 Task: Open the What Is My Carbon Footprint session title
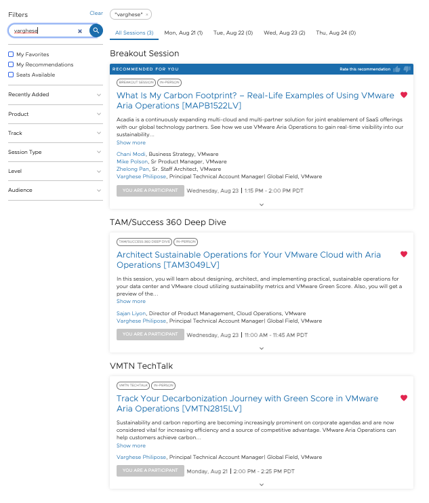[256, 100]
